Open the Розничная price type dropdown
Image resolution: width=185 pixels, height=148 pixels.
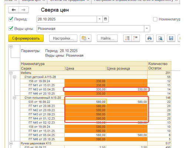coord(147,28)
